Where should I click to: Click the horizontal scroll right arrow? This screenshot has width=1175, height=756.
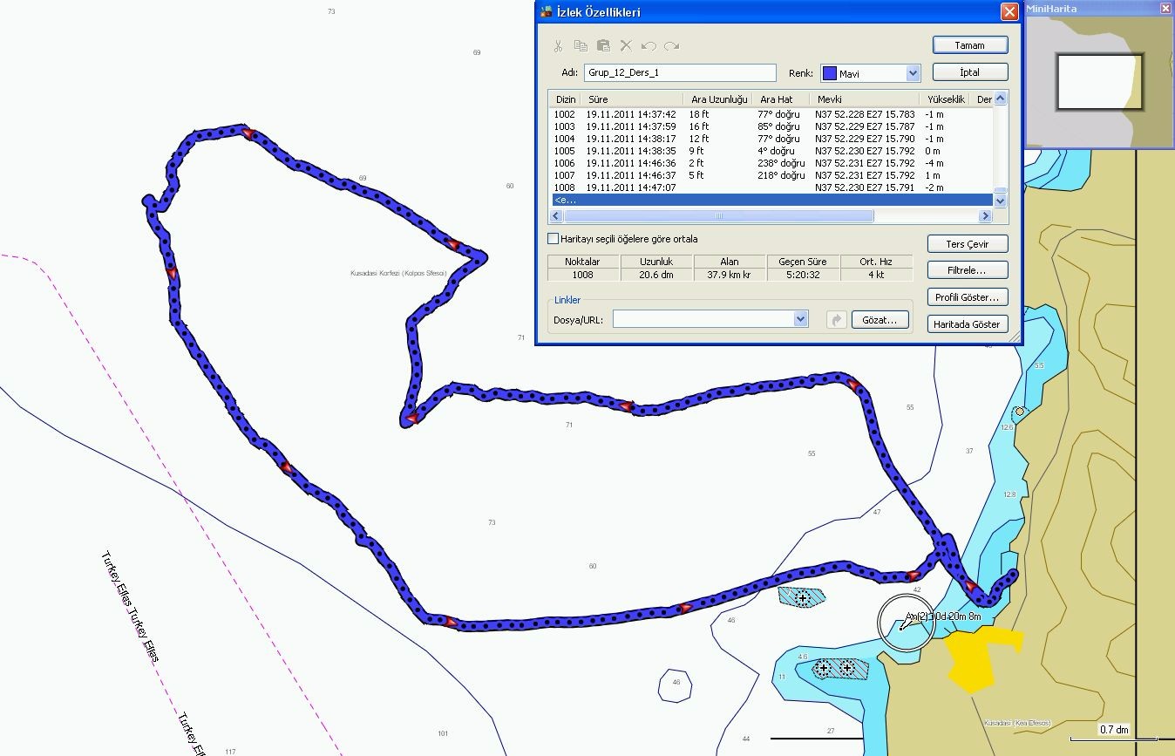tap(987, 215)
